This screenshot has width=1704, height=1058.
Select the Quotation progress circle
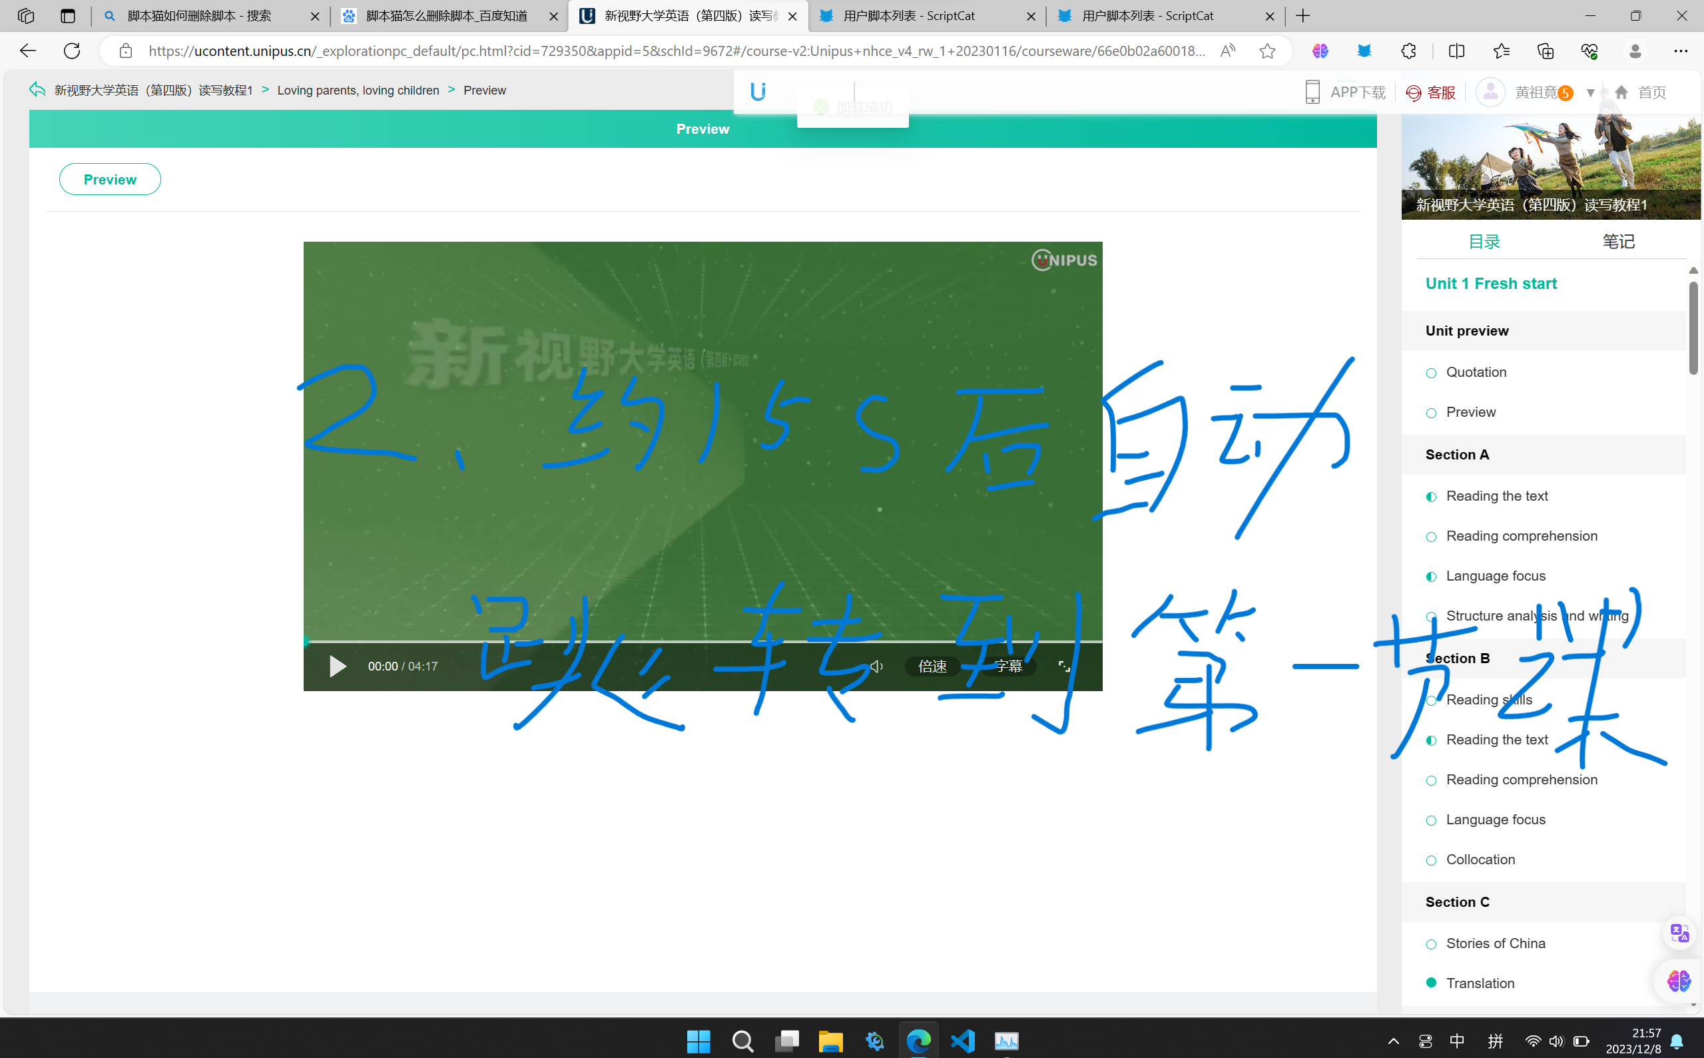point(1432,372)
